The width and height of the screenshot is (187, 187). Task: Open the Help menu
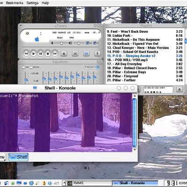(45, 3)
